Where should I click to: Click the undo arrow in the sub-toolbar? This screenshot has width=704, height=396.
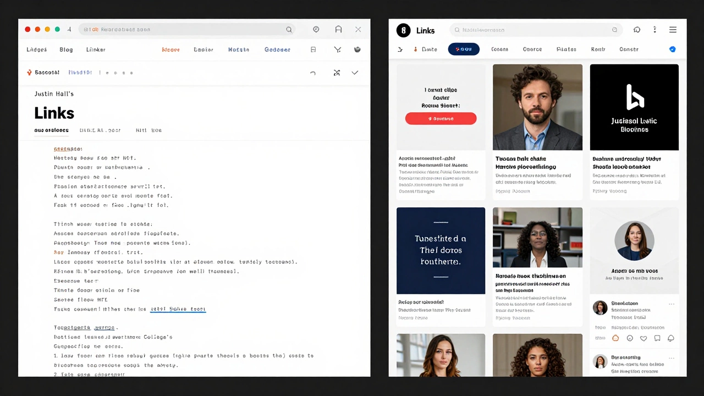coord(313,73)
